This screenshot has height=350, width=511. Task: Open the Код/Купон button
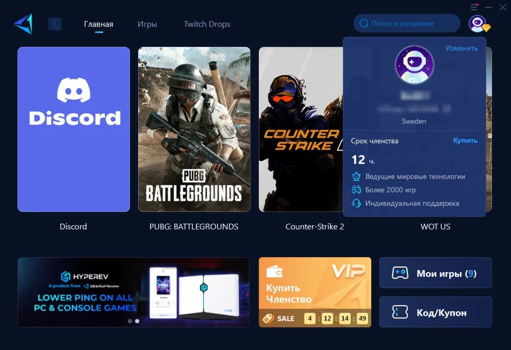435,312
